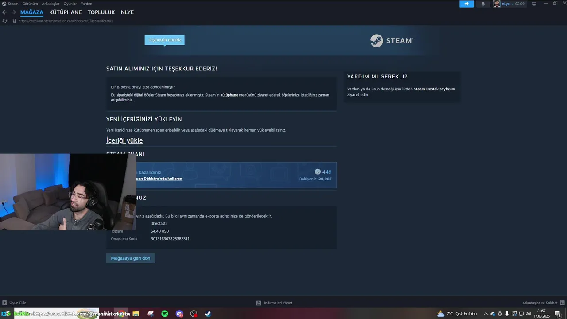Open the NLYE profile tab
The height and width of the screenshot is (319, 567).
tap(127, 12)
